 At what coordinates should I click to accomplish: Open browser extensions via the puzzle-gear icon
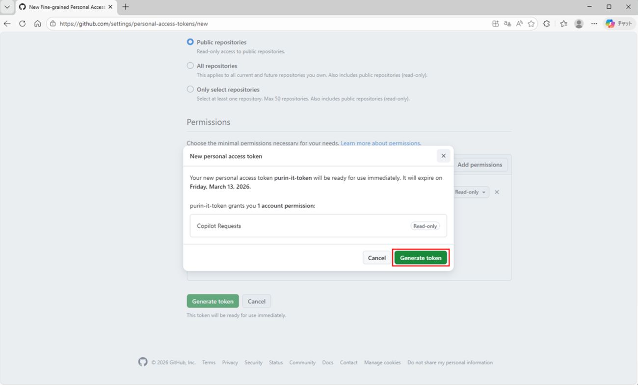[546, 23]
